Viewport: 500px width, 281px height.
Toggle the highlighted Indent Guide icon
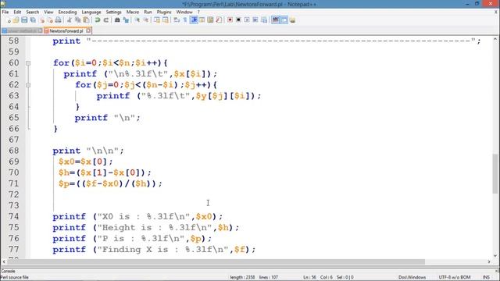194,20
